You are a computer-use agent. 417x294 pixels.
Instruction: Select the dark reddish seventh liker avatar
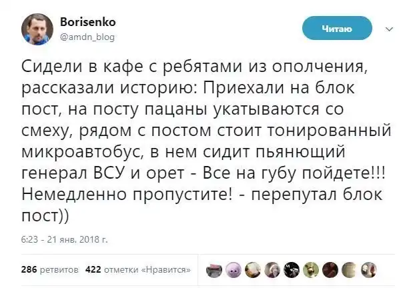point(331,270)
